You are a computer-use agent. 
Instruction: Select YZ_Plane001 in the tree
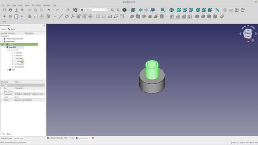[19, 67]
